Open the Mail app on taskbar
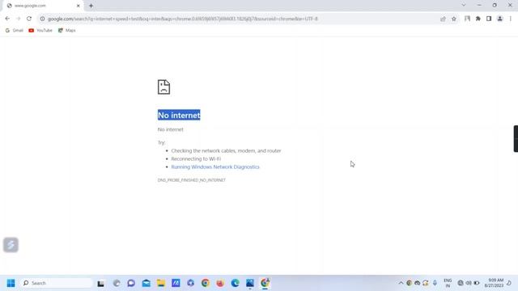Image resolution: width=518 pixels, height=291 pixels. pyautogui.click(x=146, y=283)
